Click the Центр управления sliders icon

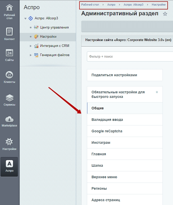tap(36, 27)
